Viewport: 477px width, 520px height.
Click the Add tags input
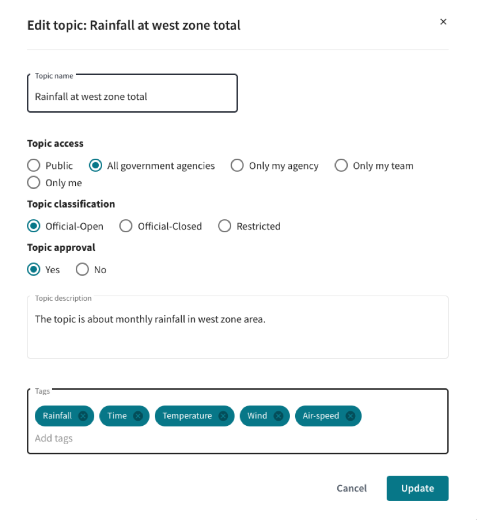coord(237,439)
